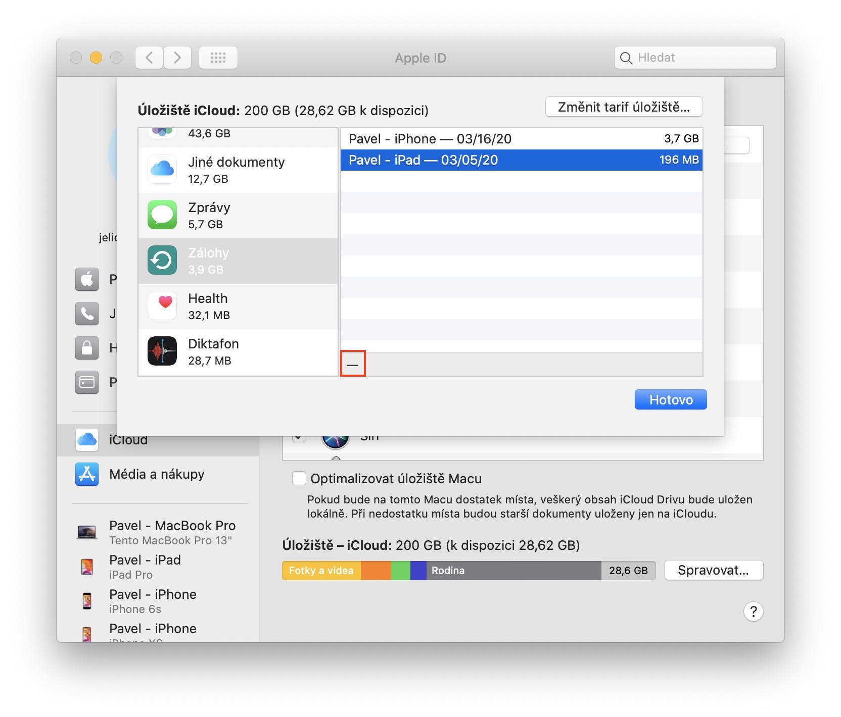841x717 pixels.
Task: Select the Jiné dokumenty storage entry
Action: tap(238, 170)
